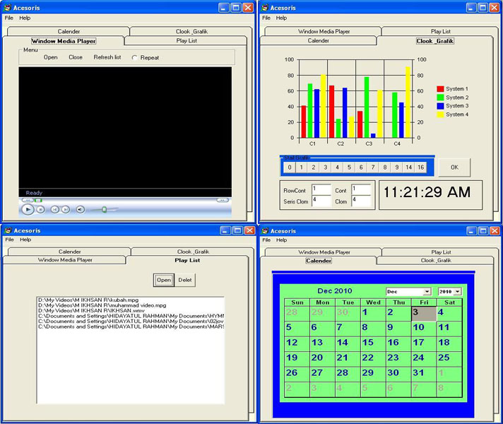
Task: Switch to Calender tab in the chart window
Action: tap(318, 41)
